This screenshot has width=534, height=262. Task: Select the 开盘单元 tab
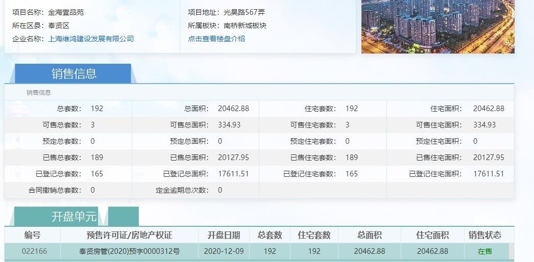point(57,217)
